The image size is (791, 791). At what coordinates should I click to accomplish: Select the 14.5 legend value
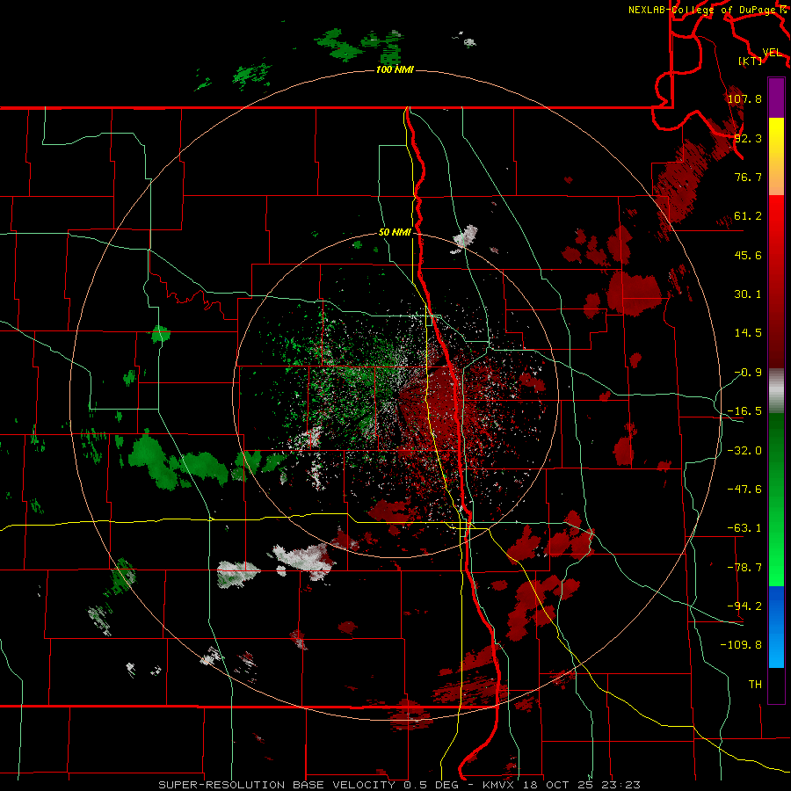coord(748,333)
